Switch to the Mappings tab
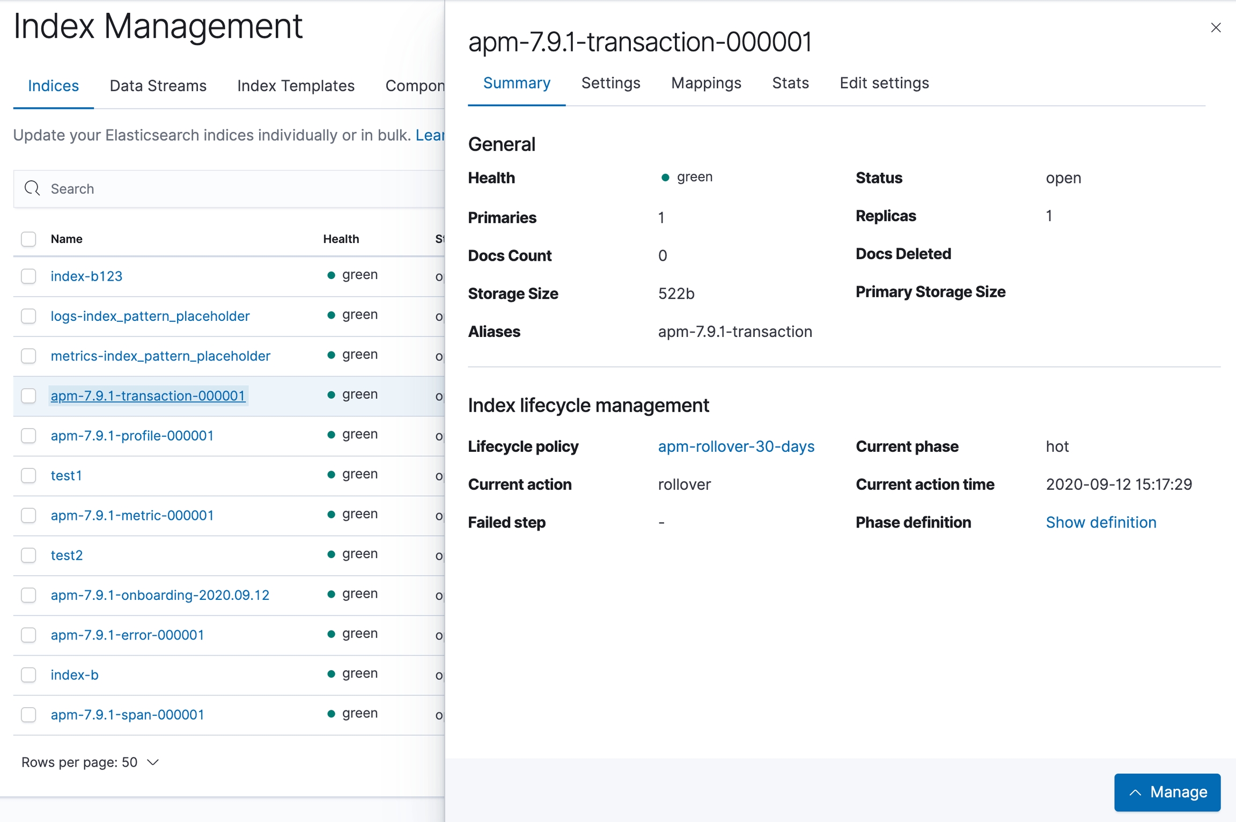Viewport: 1236px width, 822px height. [x=706, y=83]
